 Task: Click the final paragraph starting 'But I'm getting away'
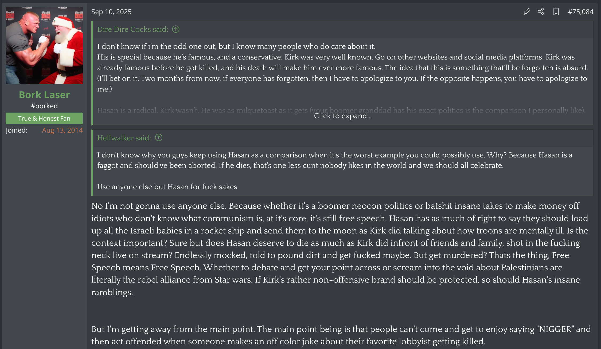341,335
